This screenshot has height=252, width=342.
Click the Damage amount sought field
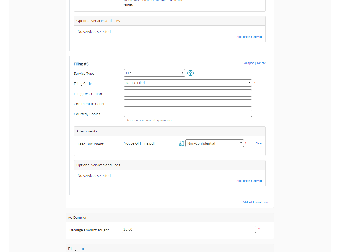(188, 229)
